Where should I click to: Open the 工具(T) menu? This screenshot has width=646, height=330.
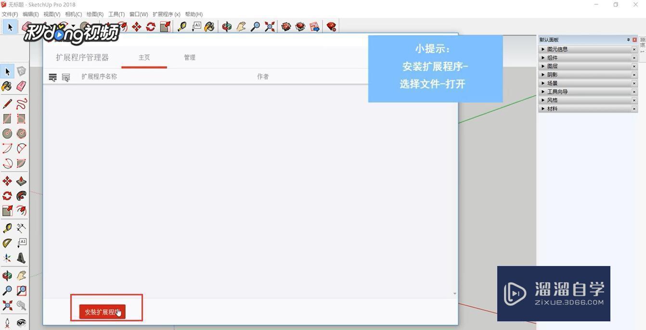(116, 14)
